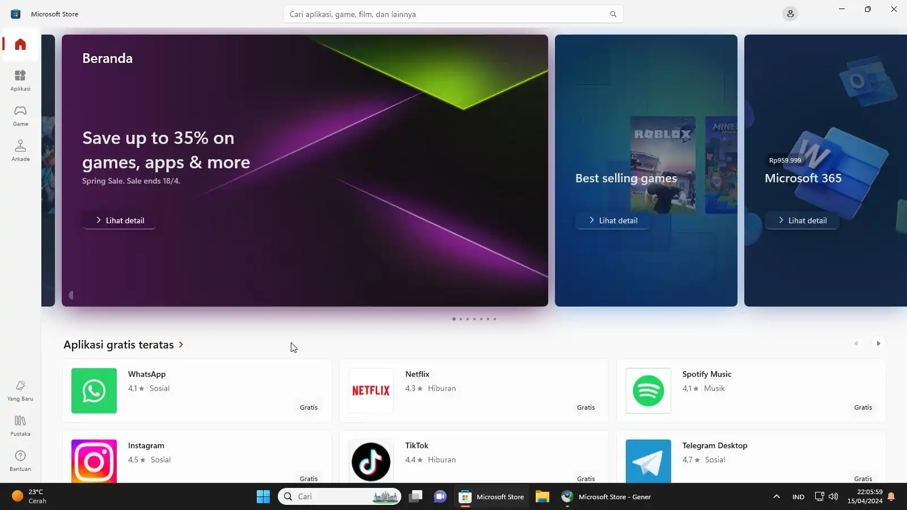Click the WhatsApp app icon
The image size is (907, 510).
94,390
